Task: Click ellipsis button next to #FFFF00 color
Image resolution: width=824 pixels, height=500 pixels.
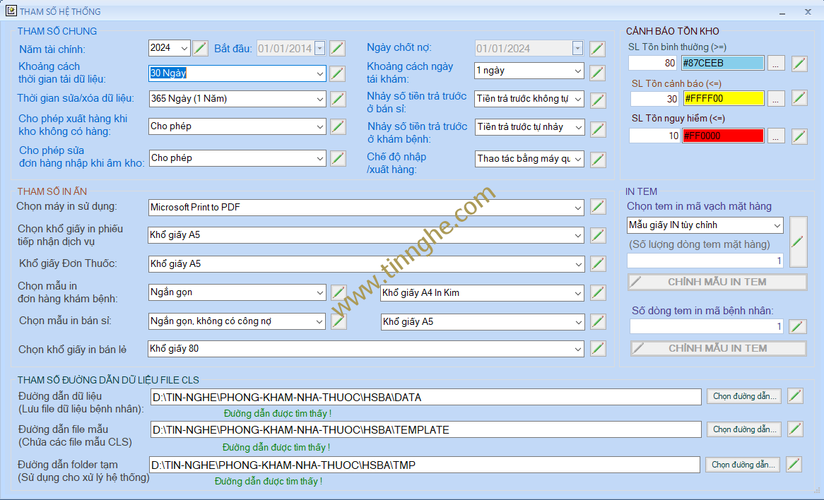Action: 776,98
